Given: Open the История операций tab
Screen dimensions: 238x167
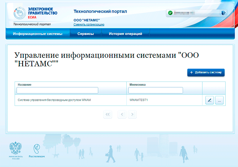Looking at the screenshot, I should point(125,34).
